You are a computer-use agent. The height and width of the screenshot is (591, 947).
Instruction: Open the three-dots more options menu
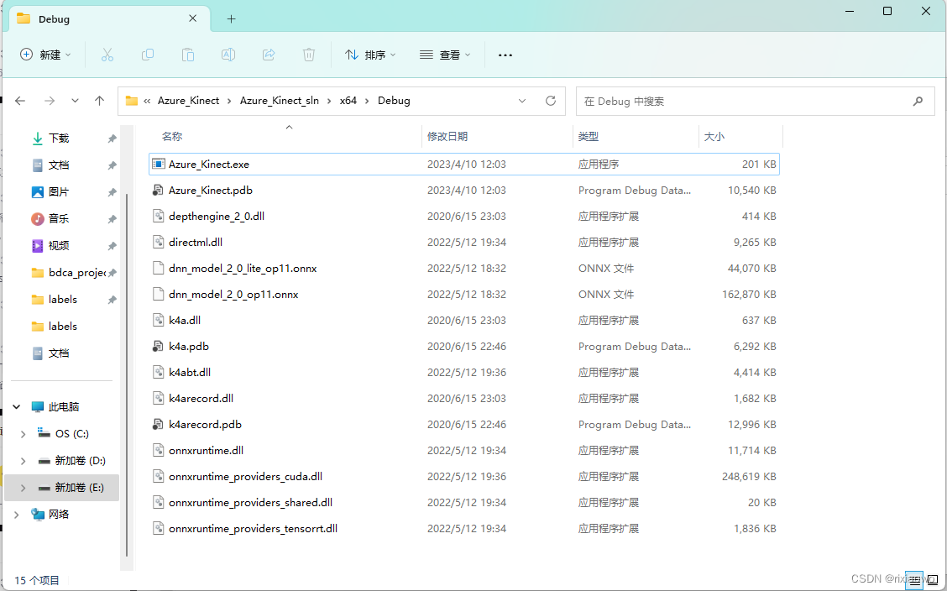(505, 55)
